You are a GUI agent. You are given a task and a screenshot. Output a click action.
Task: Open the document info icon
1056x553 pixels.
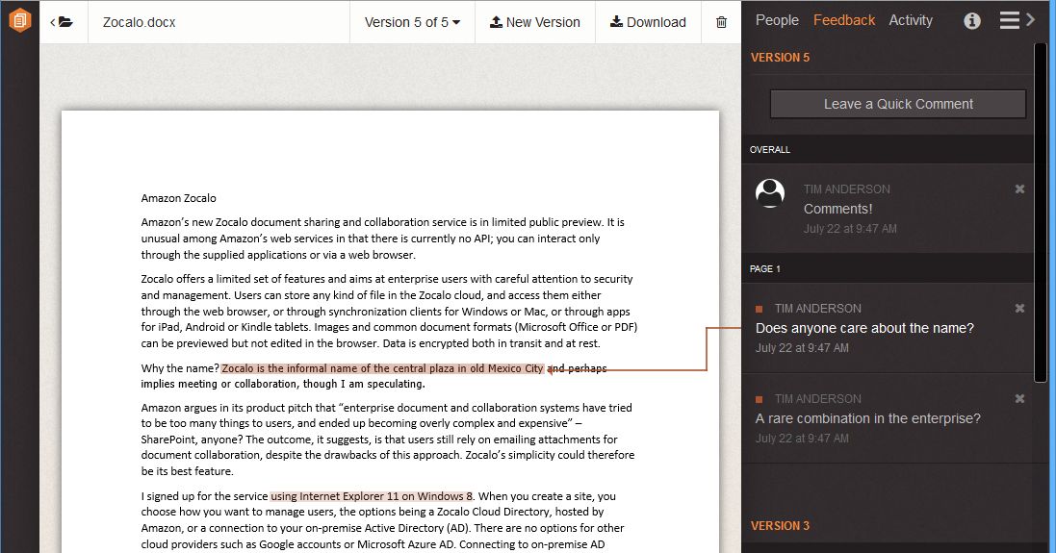pyautogui.click(x=972, y=21)
